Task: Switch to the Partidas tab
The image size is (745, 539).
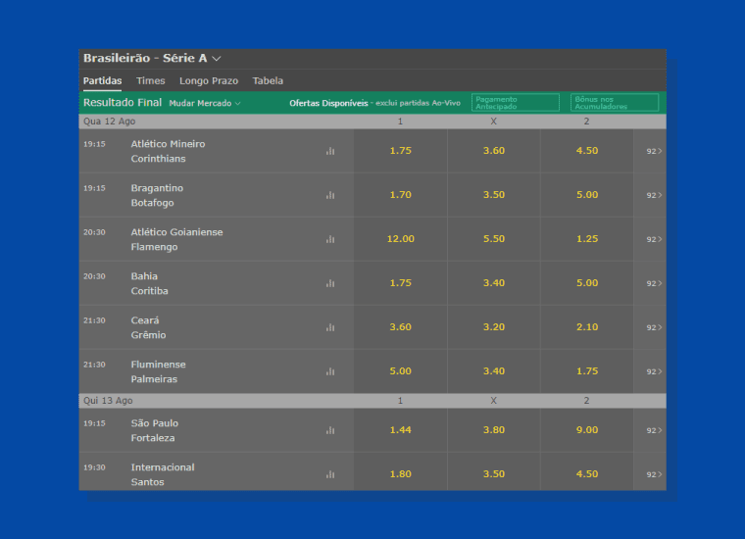Action: [x=102, y=80]
